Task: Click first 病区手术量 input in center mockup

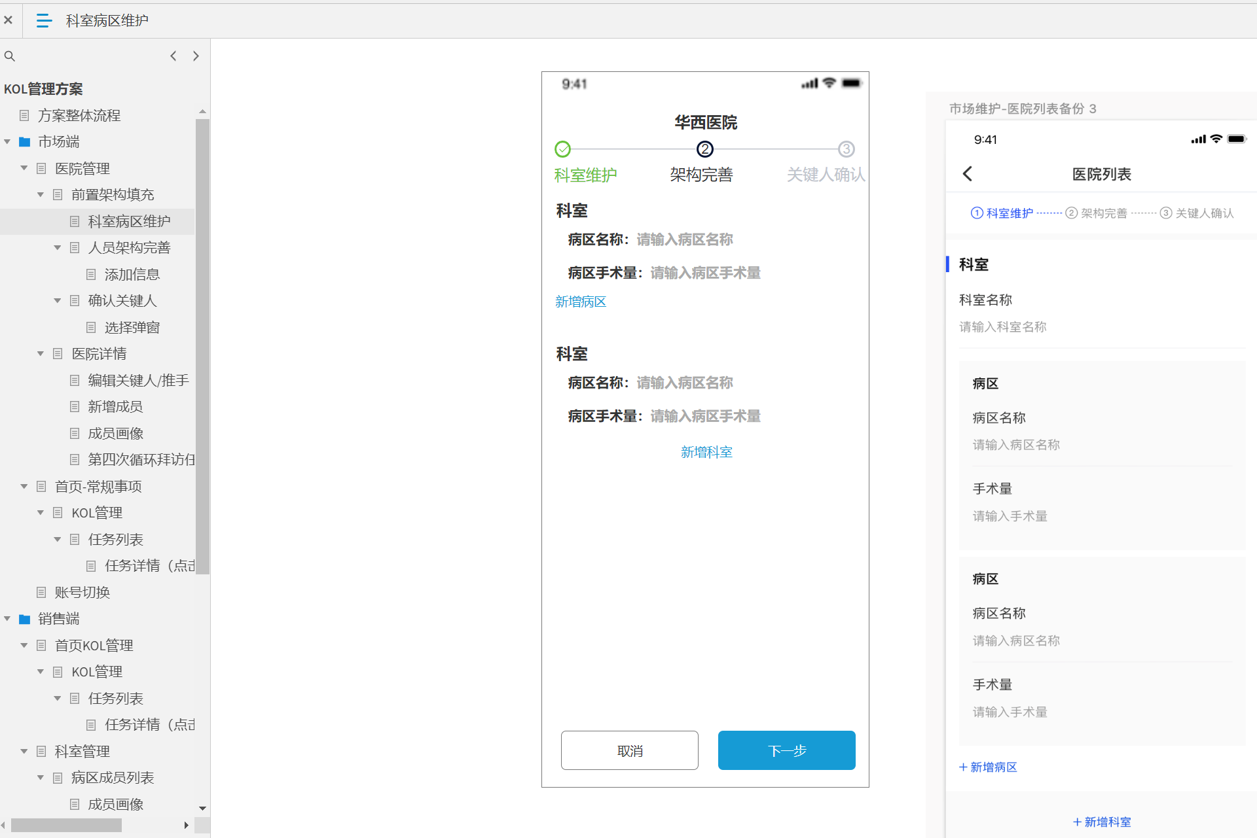Action: [x=706, y=273]
